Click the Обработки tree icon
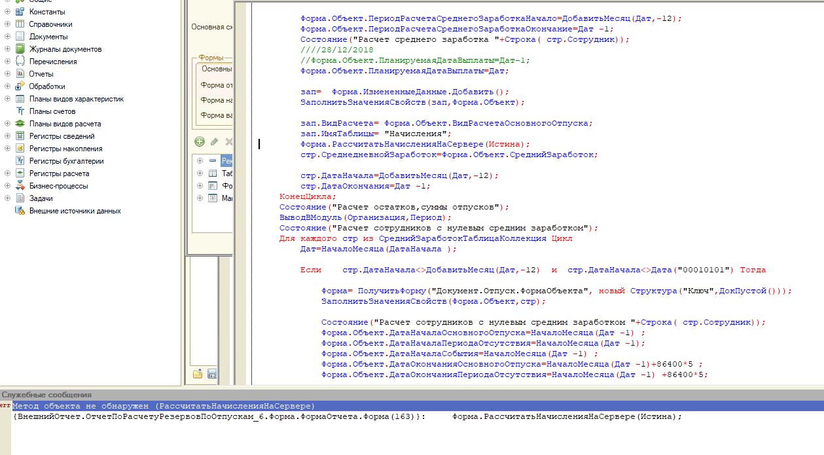 pyautogui.click(x=20, y=86)
